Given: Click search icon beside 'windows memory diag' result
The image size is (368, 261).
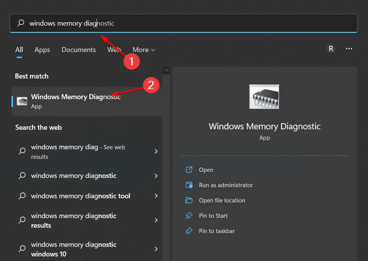Looking at the screenshot, I should (22, 151).
